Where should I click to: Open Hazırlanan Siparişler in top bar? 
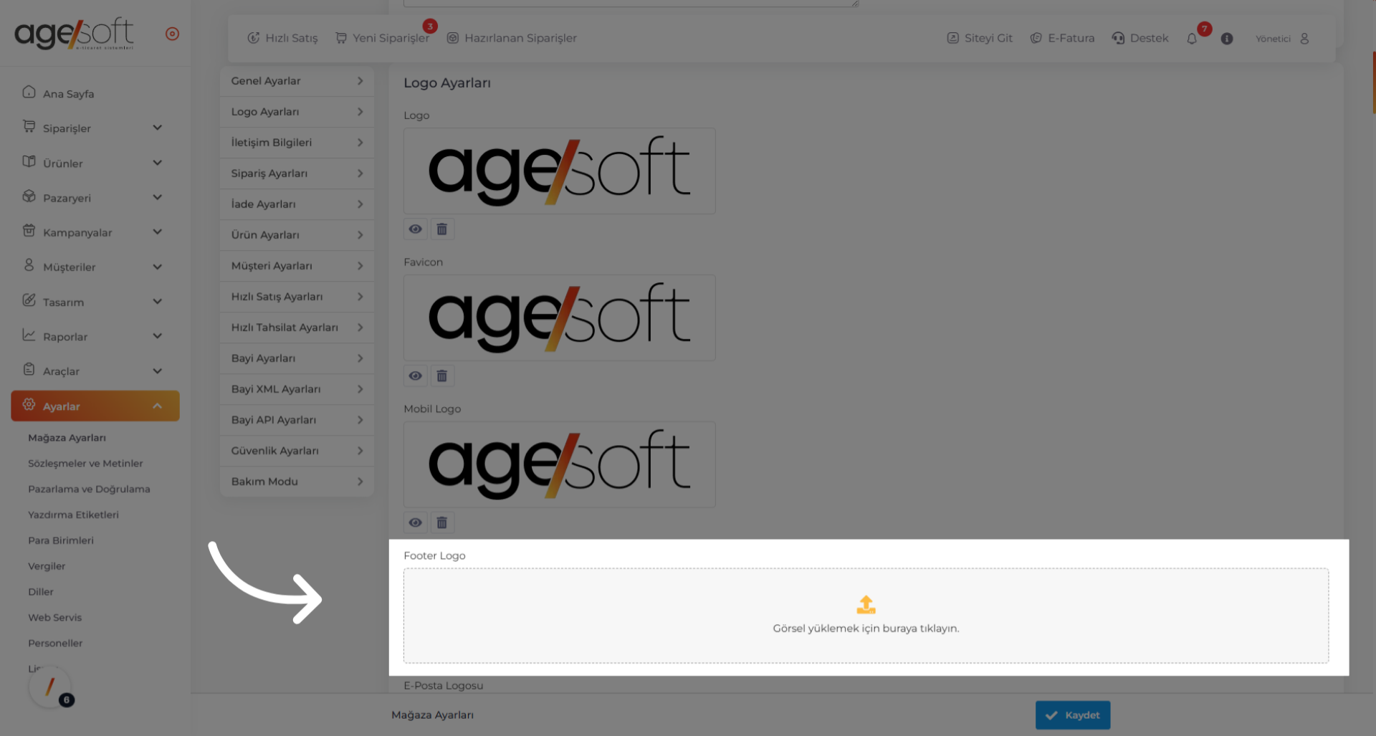[x=512, y=38]
